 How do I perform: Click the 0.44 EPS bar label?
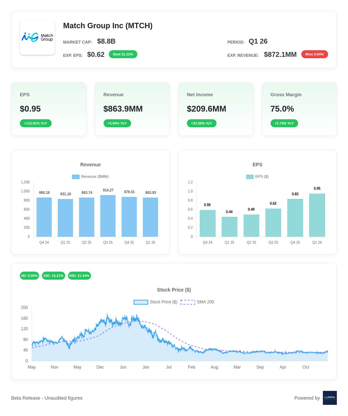[229, 212]
